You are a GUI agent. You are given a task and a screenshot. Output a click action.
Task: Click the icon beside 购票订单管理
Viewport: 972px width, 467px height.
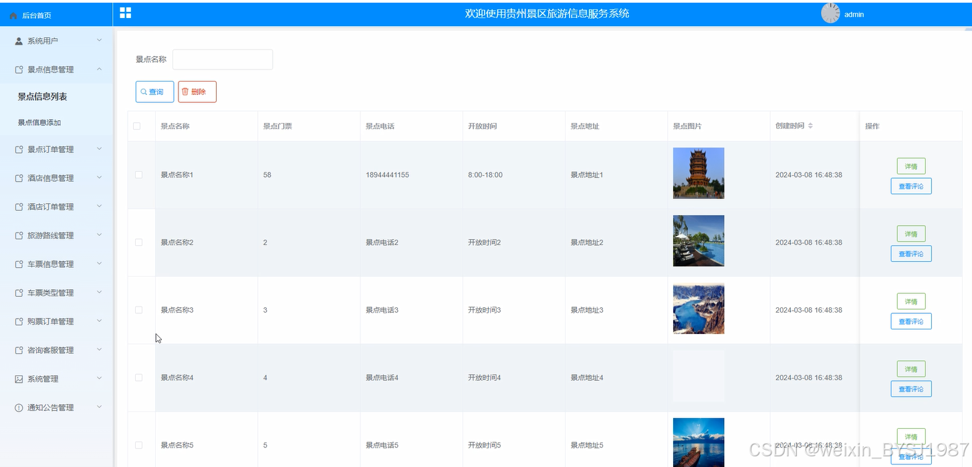click(x=19, y=322)
